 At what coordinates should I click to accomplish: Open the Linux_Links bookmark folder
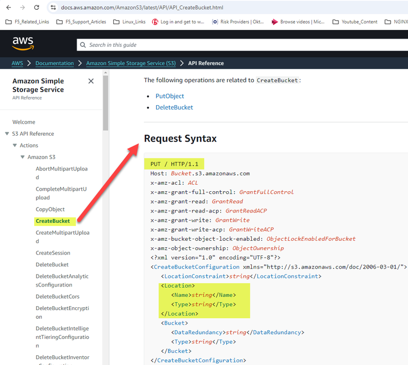129,22
